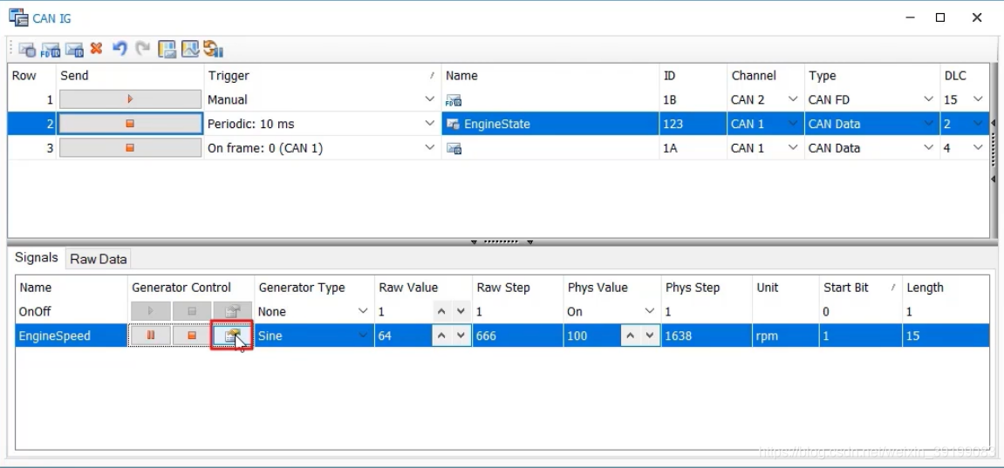Stop the EngineSpeed signal generator
This screenshot has width=1004, height=468.
[191, 336]
